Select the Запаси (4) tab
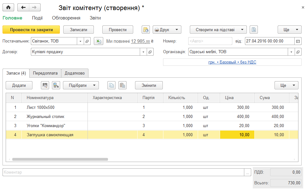The image size is (306, 190). (16, 73)
